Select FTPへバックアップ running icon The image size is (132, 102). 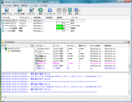[x=3, y=26]
